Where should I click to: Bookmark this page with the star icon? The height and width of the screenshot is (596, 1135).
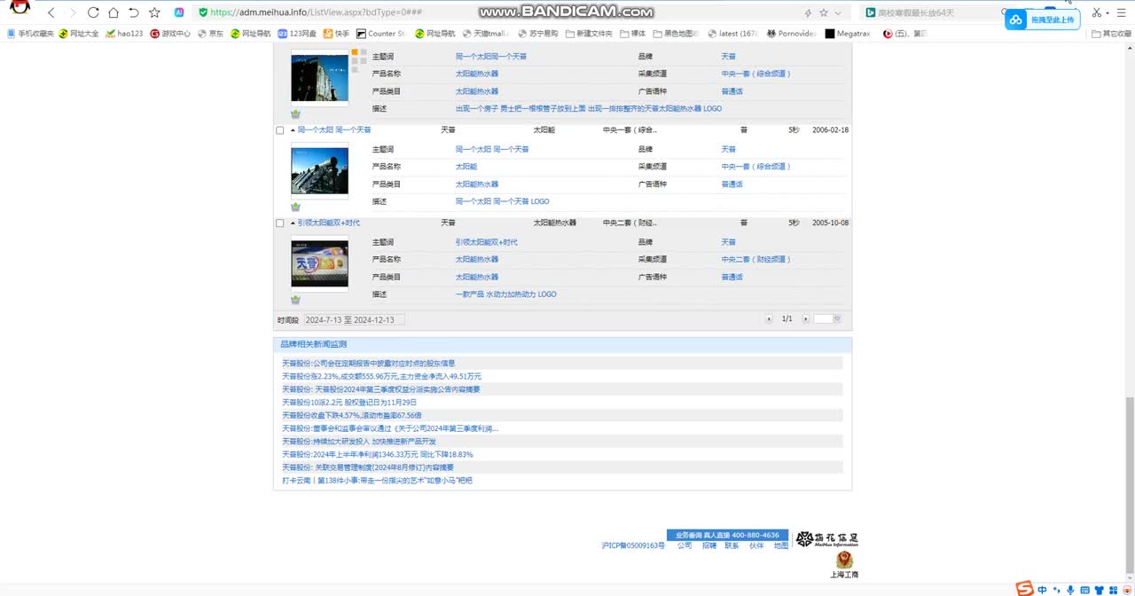tap(154, 12)
